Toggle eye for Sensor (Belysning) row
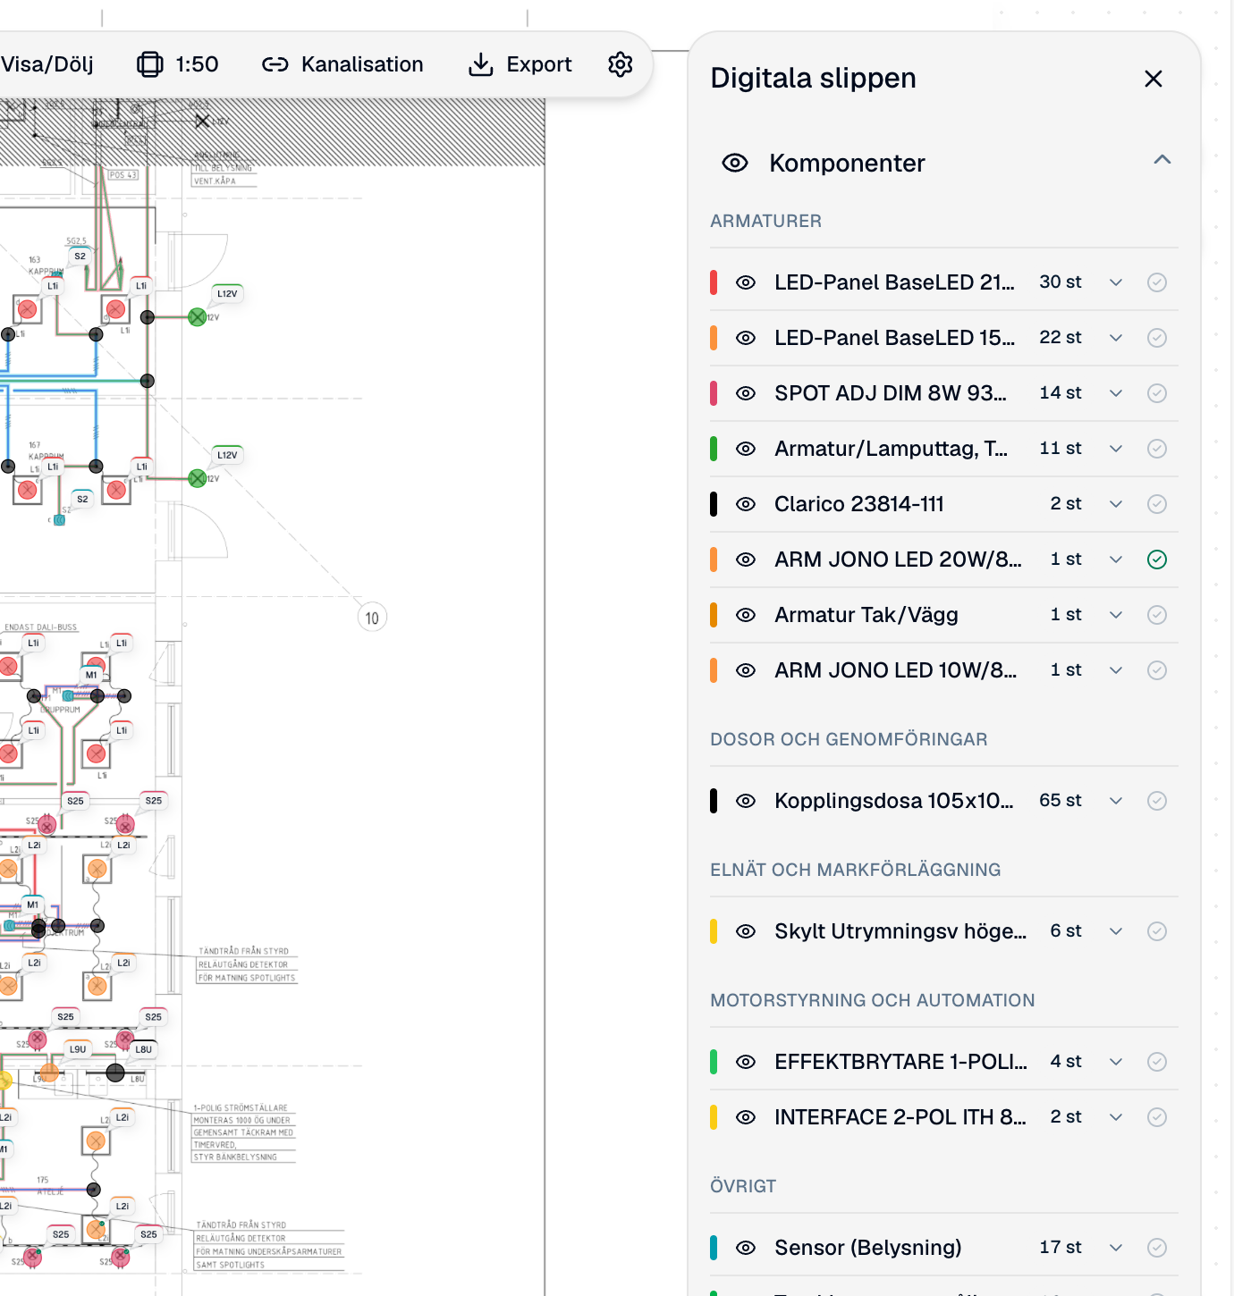Image resolution: width=1234 pixels, height=1296 pixels. click(746, 1248)
